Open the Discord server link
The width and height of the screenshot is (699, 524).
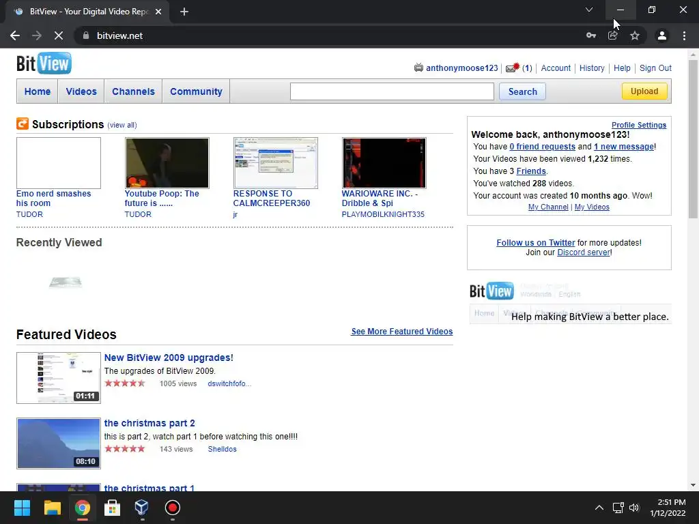point(584,252)
